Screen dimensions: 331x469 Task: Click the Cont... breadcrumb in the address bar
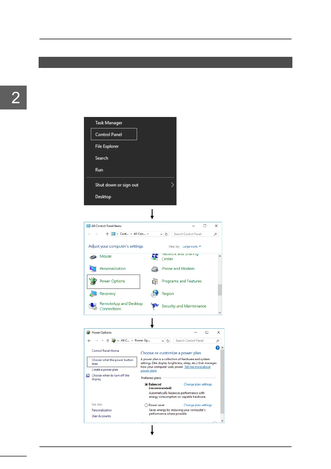coord(124,234)
